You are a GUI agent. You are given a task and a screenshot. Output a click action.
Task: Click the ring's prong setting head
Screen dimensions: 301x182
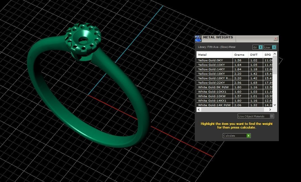tap(83, 42)
